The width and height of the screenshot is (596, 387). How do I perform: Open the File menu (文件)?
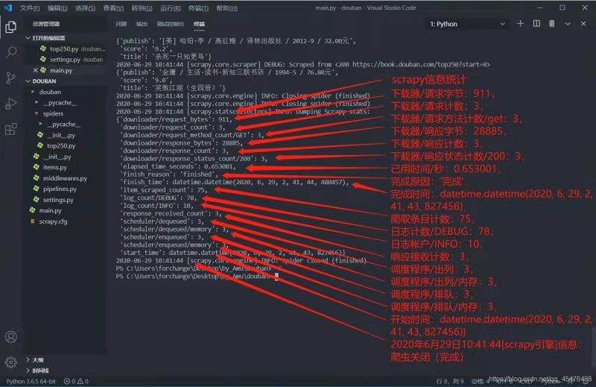[30, 8]
